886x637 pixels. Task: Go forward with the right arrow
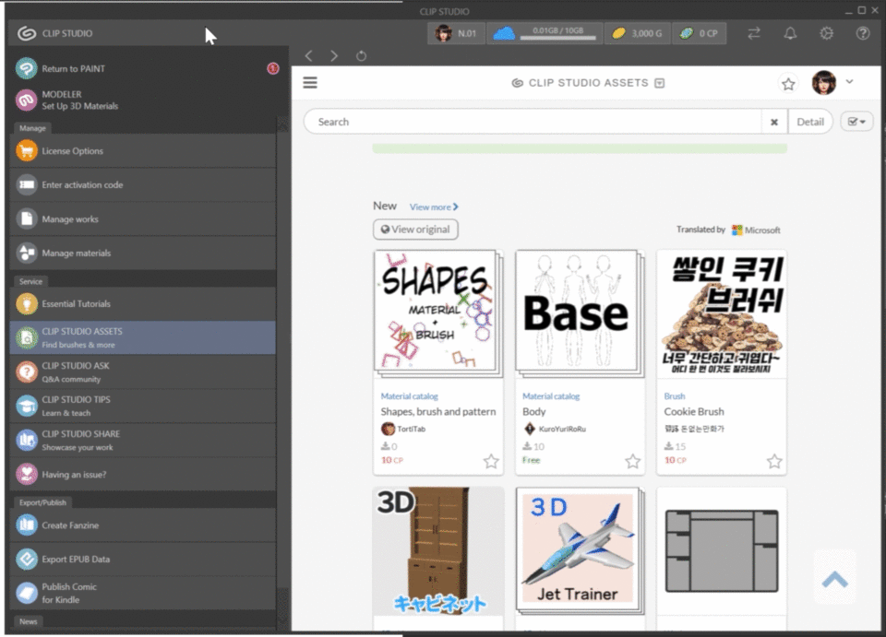[x=334, y=56]
